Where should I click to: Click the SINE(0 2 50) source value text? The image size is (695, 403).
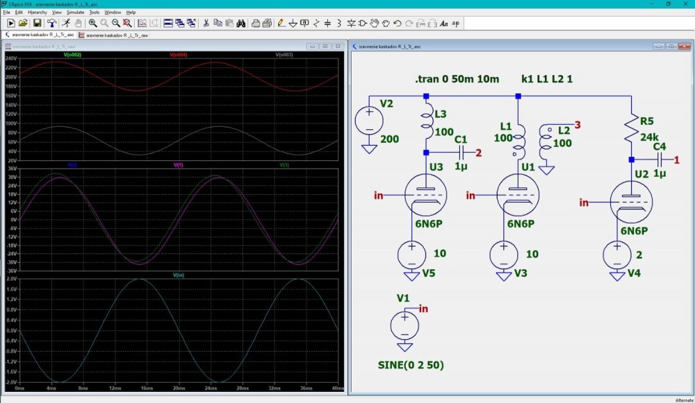[411, 364]
